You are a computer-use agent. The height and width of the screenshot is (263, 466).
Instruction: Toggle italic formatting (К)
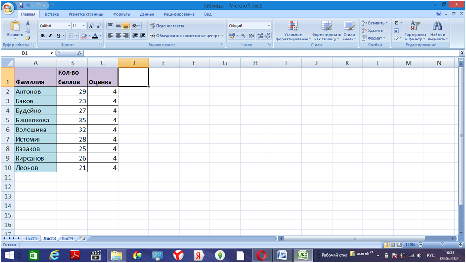pyautogui.click(x=50, y=36)
